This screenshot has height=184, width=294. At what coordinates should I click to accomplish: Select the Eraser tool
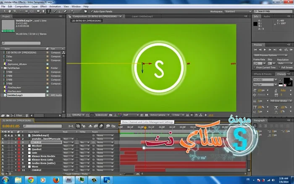(65, 11)
